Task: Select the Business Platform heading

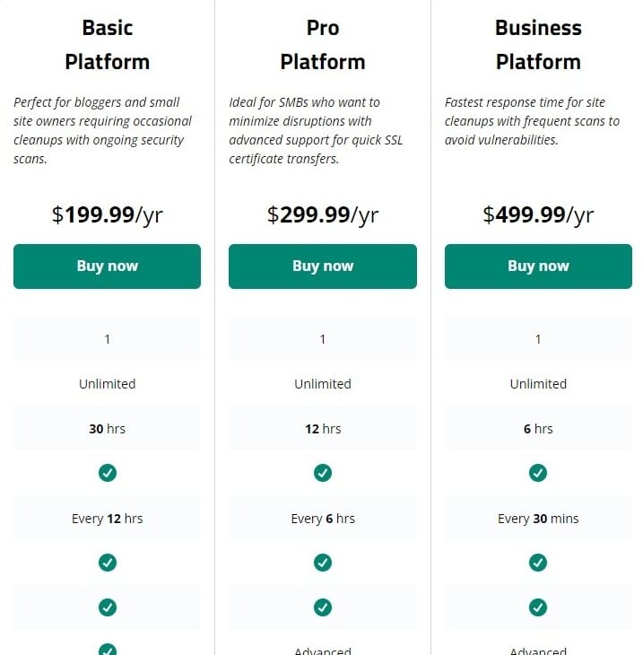Action: (x=538, y=45)
